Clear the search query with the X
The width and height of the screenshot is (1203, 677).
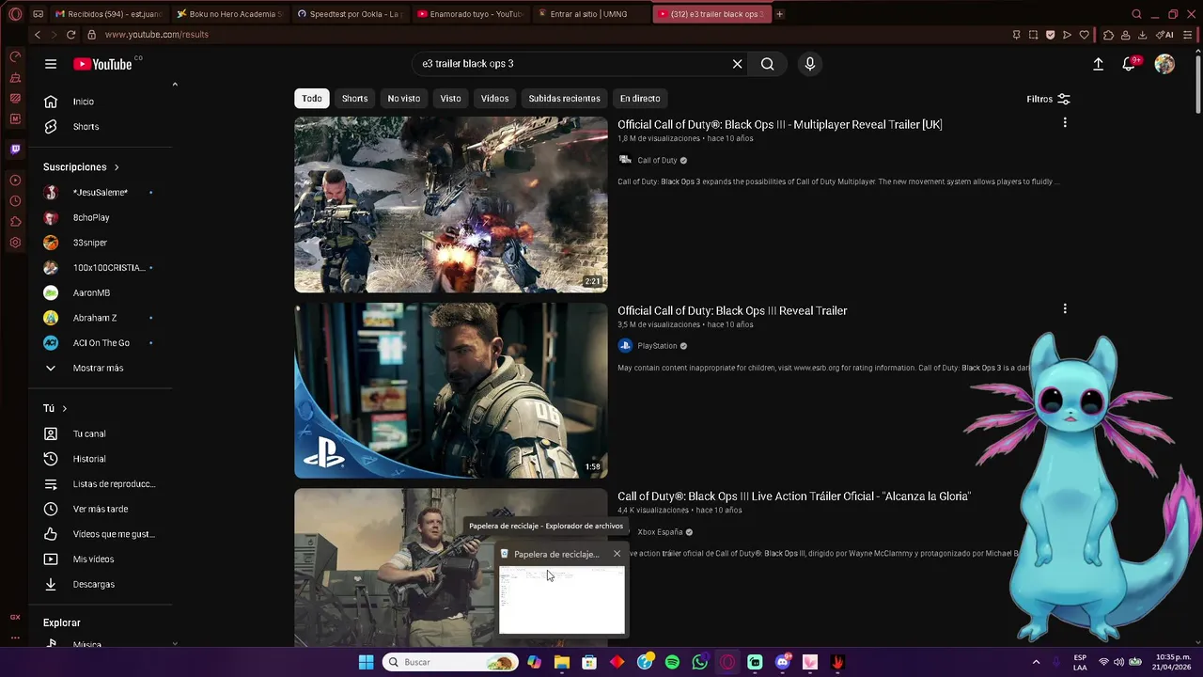(738, 64)
